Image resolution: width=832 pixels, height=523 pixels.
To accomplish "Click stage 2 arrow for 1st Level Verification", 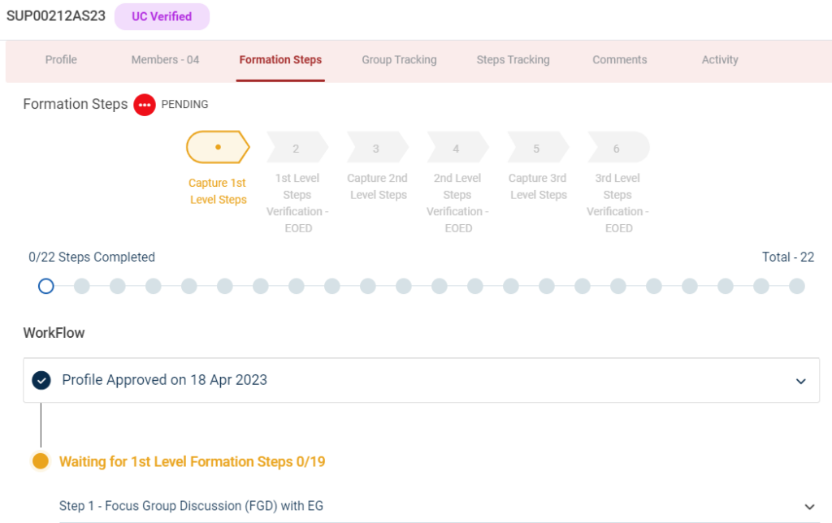I will (x=297, y=149).
